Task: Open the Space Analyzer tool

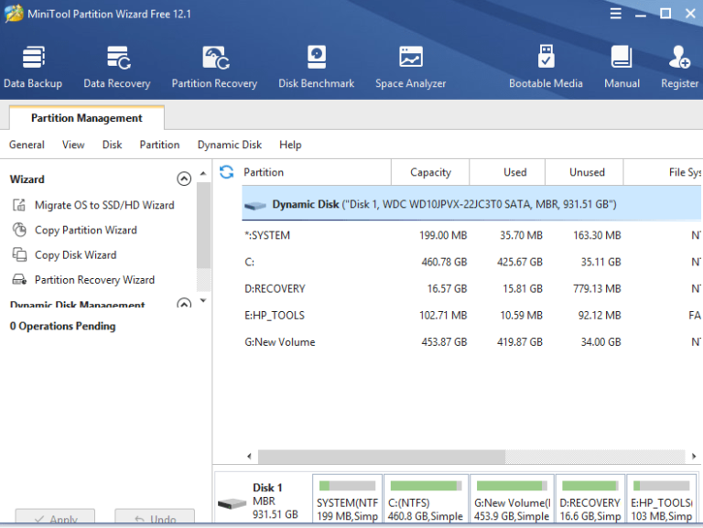Action: [410, 67]
